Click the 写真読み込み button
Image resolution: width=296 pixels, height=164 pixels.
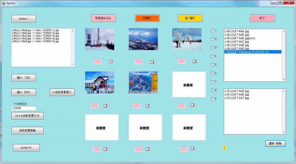(103, 18)
